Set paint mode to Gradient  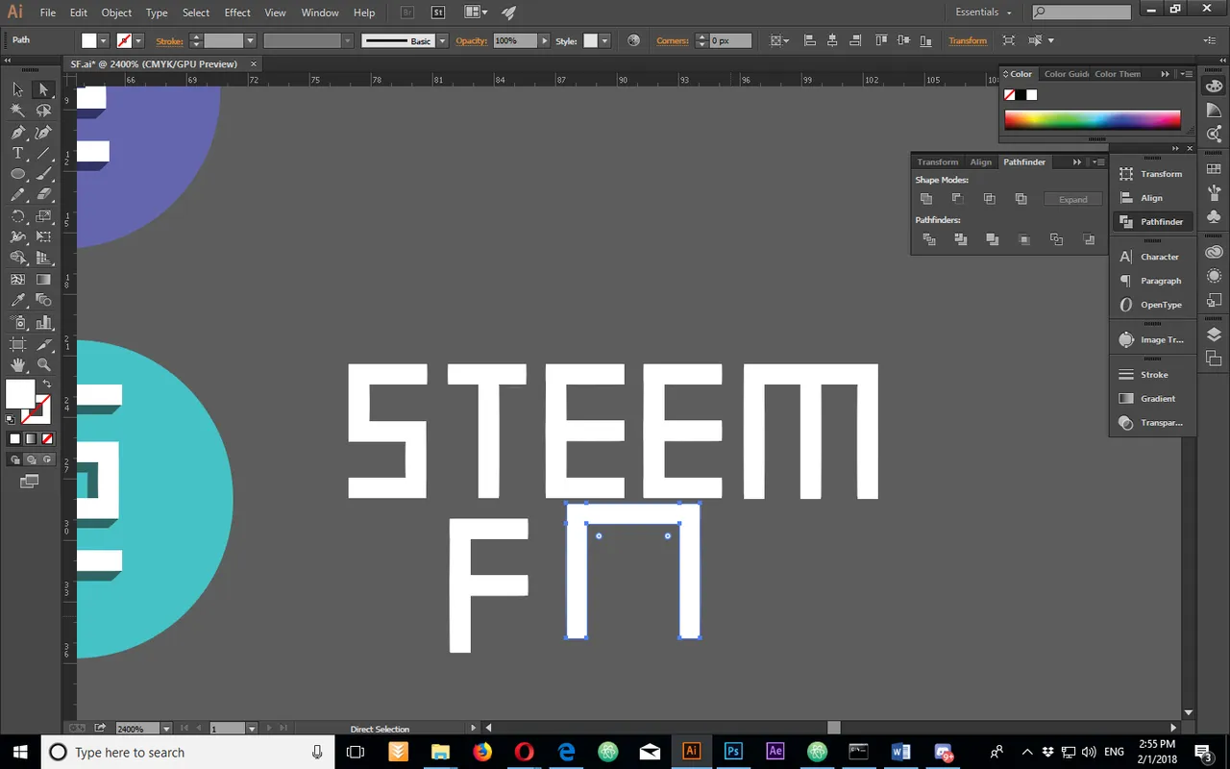pyautogui.click(x=30, y=438)
